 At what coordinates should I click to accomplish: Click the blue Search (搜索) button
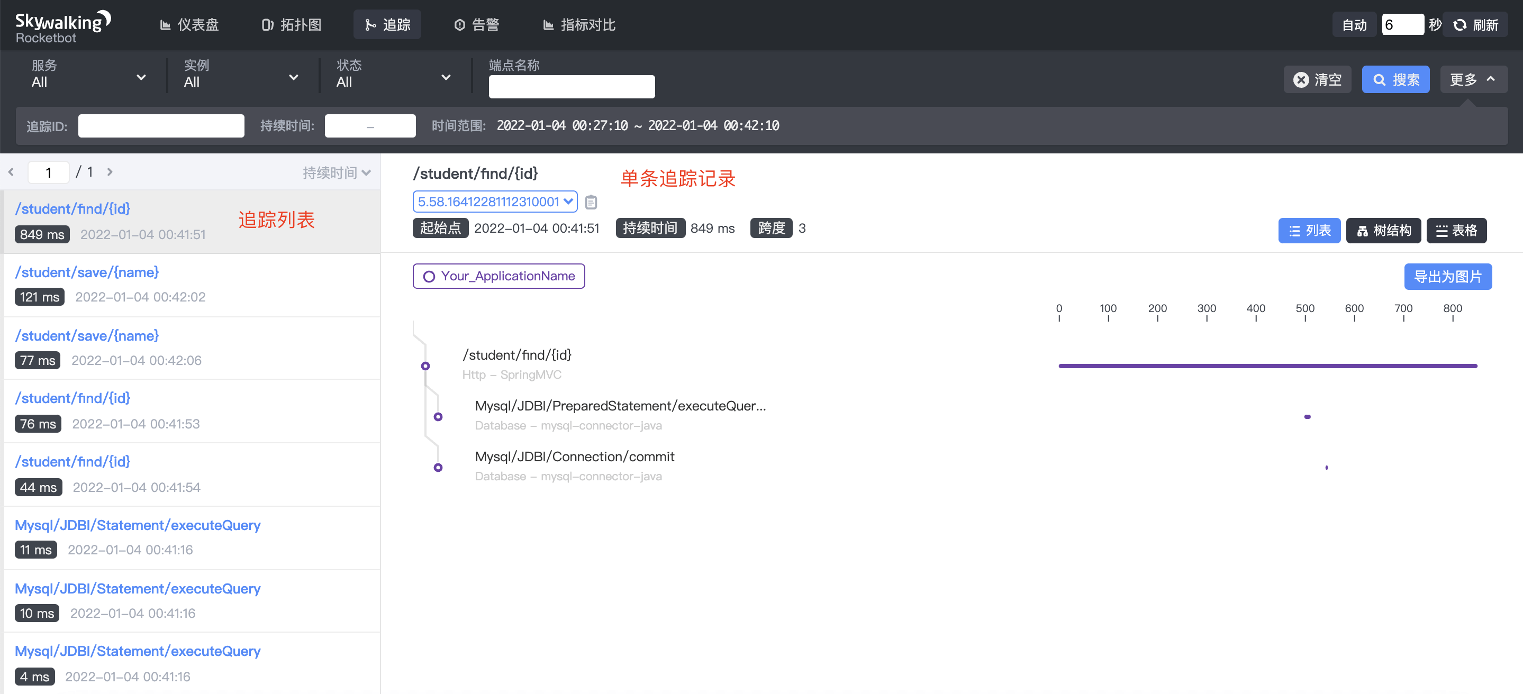(1395, 80)
